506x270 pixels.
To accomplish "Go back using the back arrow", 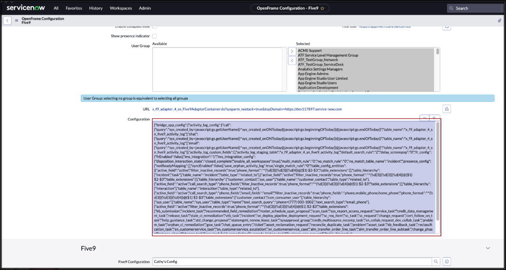I will (7, 20).
